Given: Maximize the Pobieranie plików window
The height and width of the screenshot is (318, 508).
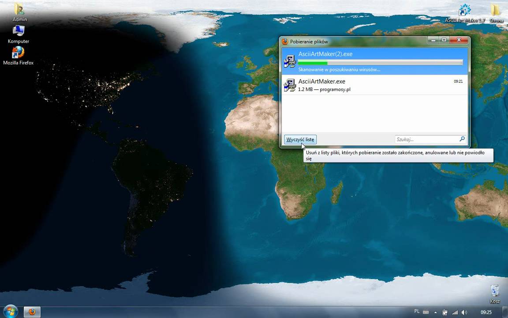Looking at the screenshot, I should tap(444, 40).
